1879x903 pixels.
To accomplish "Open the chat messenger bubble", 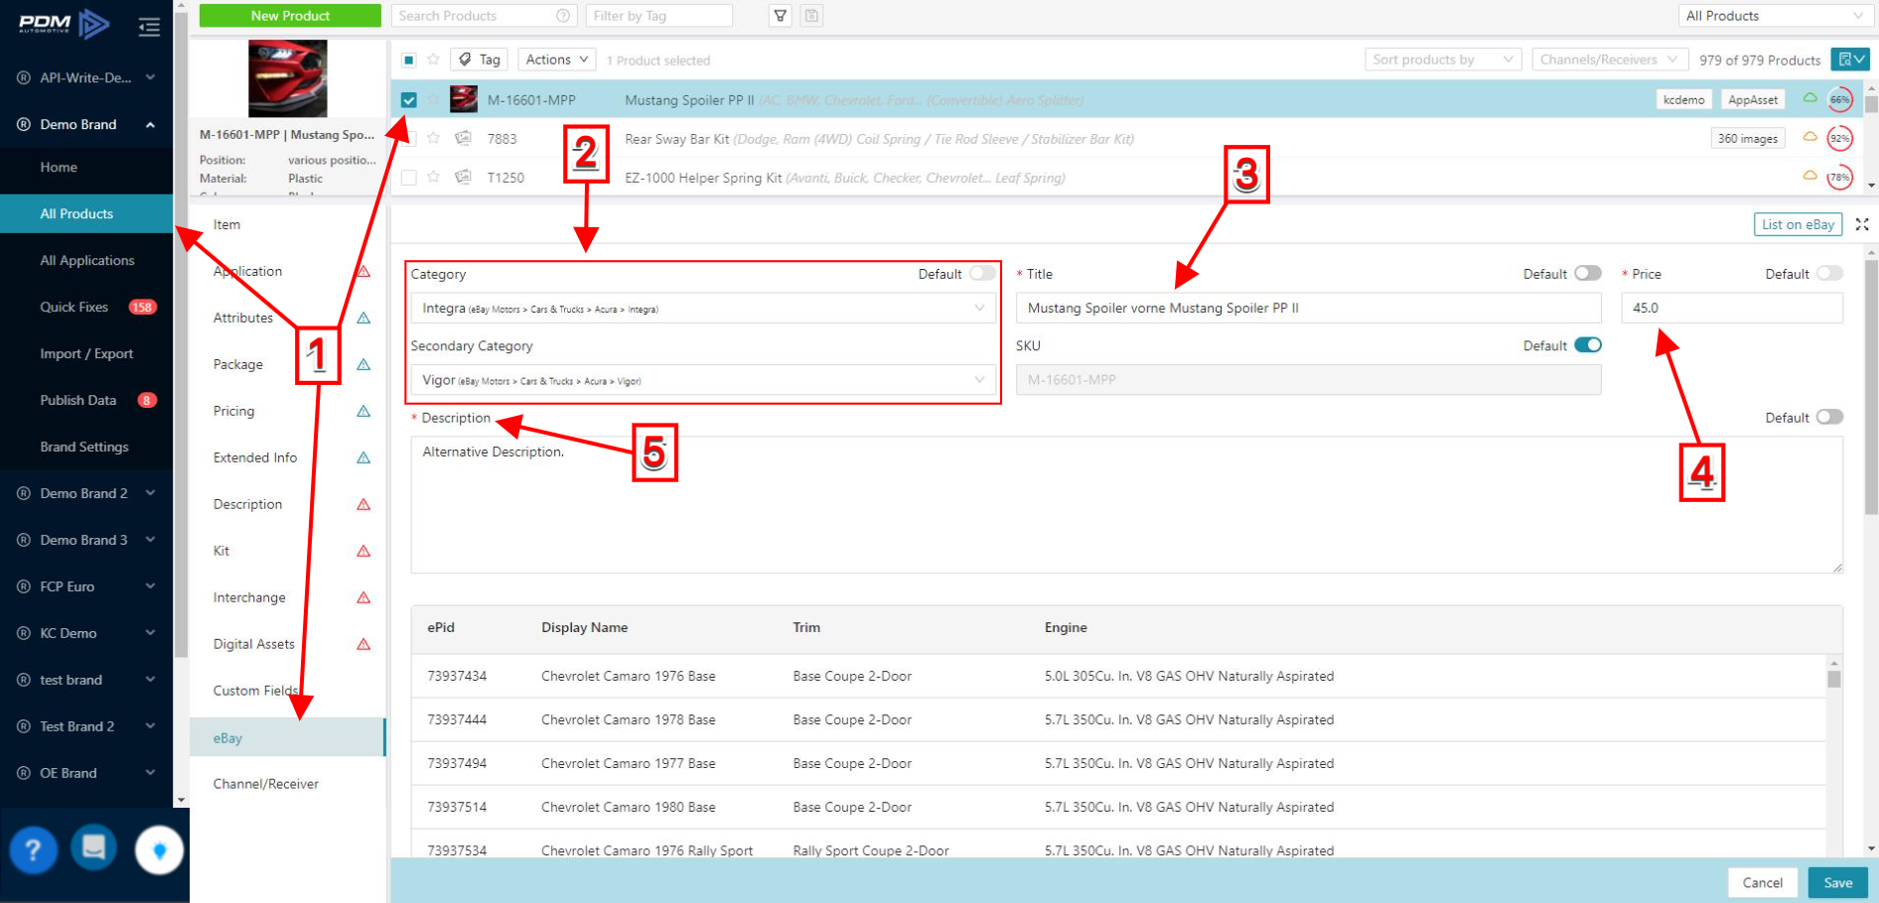I will pyautogui.click(x=94, y=848).
